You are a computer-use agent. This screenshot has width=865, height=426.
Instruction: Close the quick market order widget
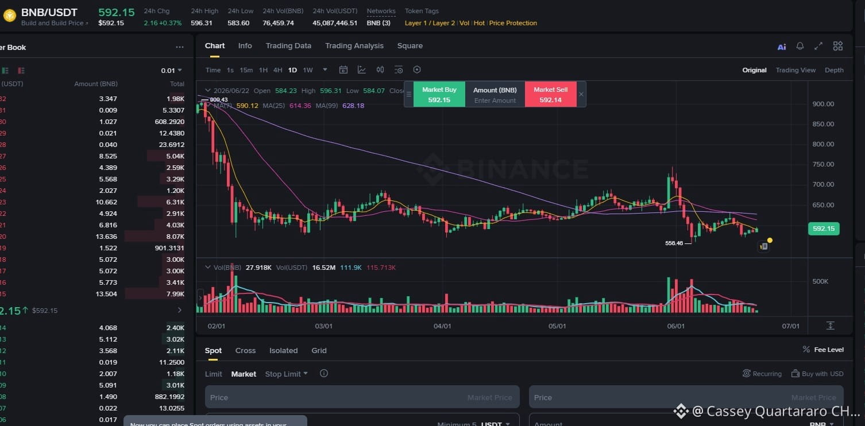[x=581, y=94]
